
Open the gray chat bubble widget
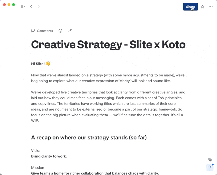(x=210, y=160)
